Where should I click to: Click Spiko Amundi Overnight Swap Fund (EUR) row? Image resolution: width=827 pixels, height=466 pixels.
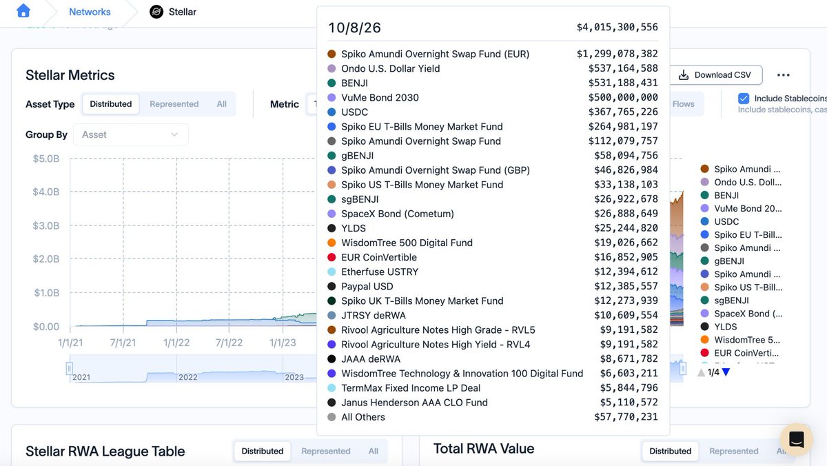pos(493,54)
